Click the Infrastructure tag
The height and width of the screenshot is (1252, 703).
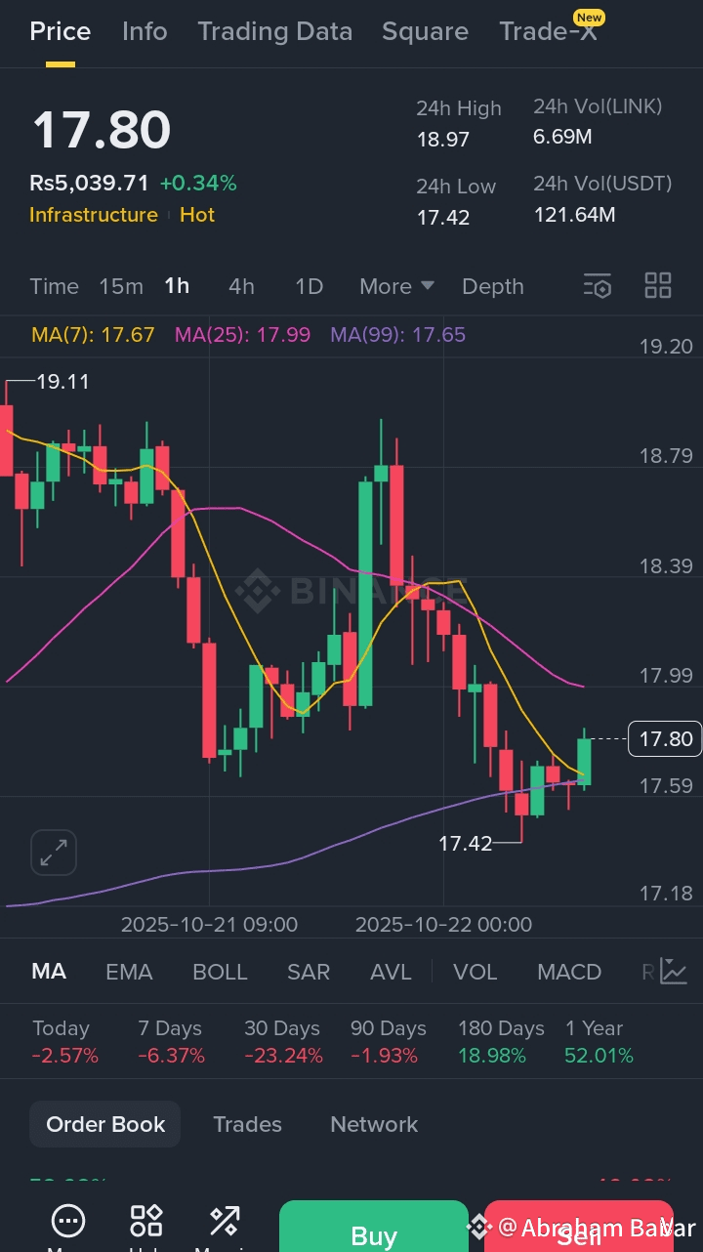(94, 215)
